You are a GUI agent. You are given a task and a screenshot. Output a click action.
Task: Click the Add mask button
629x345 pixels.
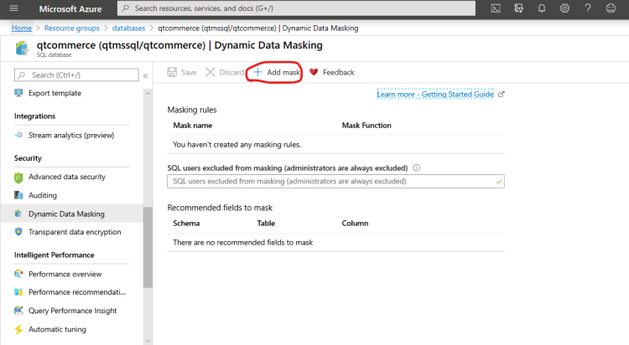(x=277, y=72)
